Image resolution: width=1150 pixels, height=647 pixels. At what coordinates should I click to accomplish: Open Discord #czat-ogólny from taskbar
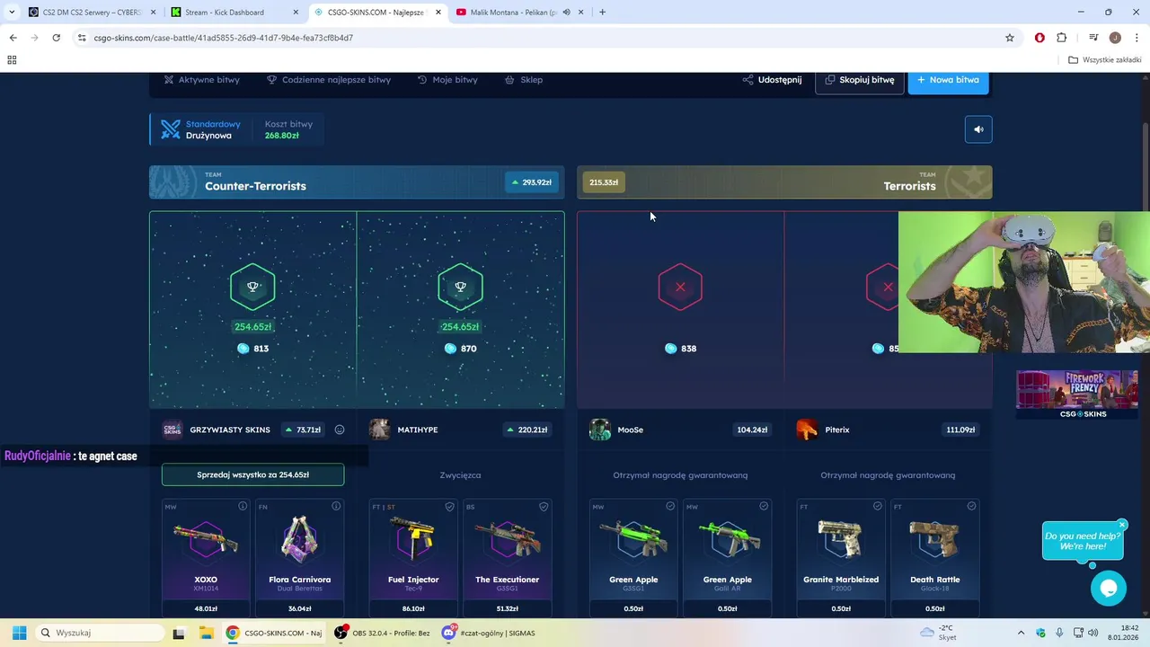tap(490, 633)
